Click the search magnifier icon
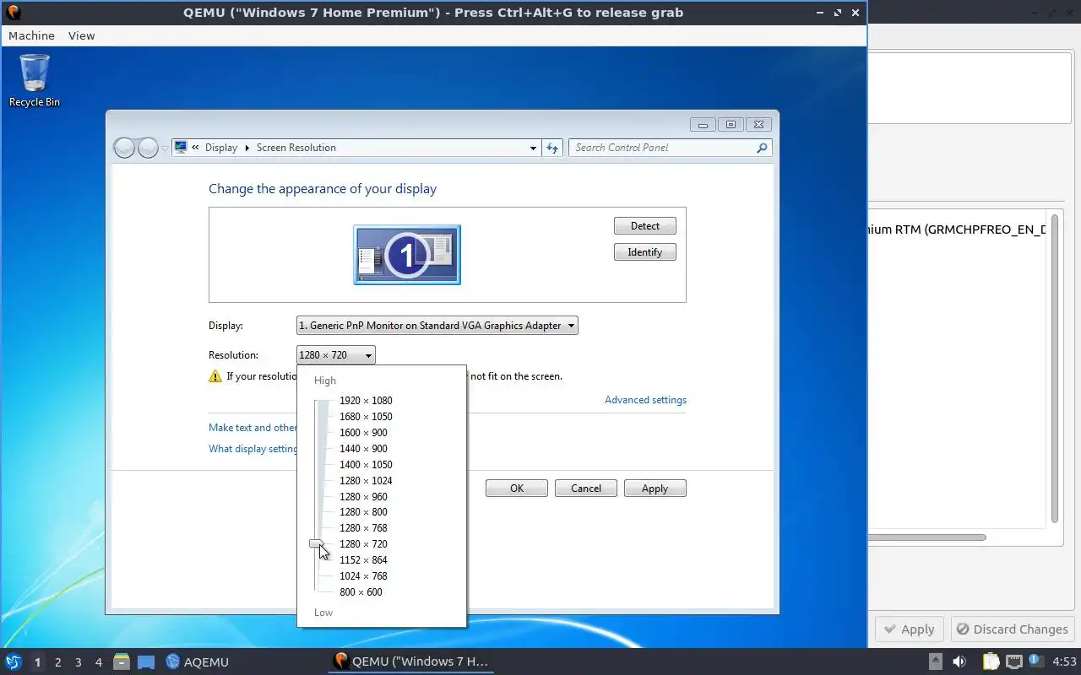This screenshot has width=1081, height=675. pos(762,148)
